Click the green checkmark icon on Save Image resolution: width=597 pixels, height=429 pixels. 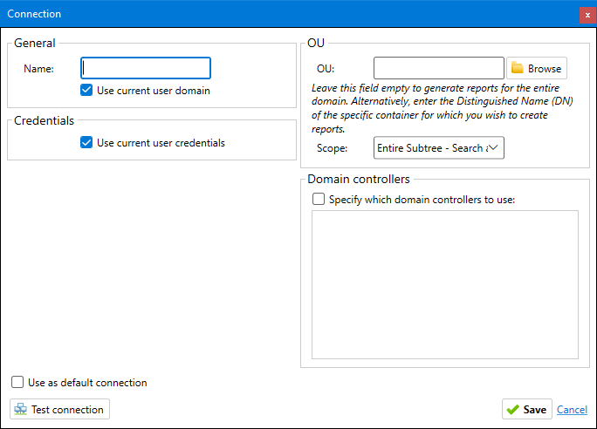(x=513, y=410)
